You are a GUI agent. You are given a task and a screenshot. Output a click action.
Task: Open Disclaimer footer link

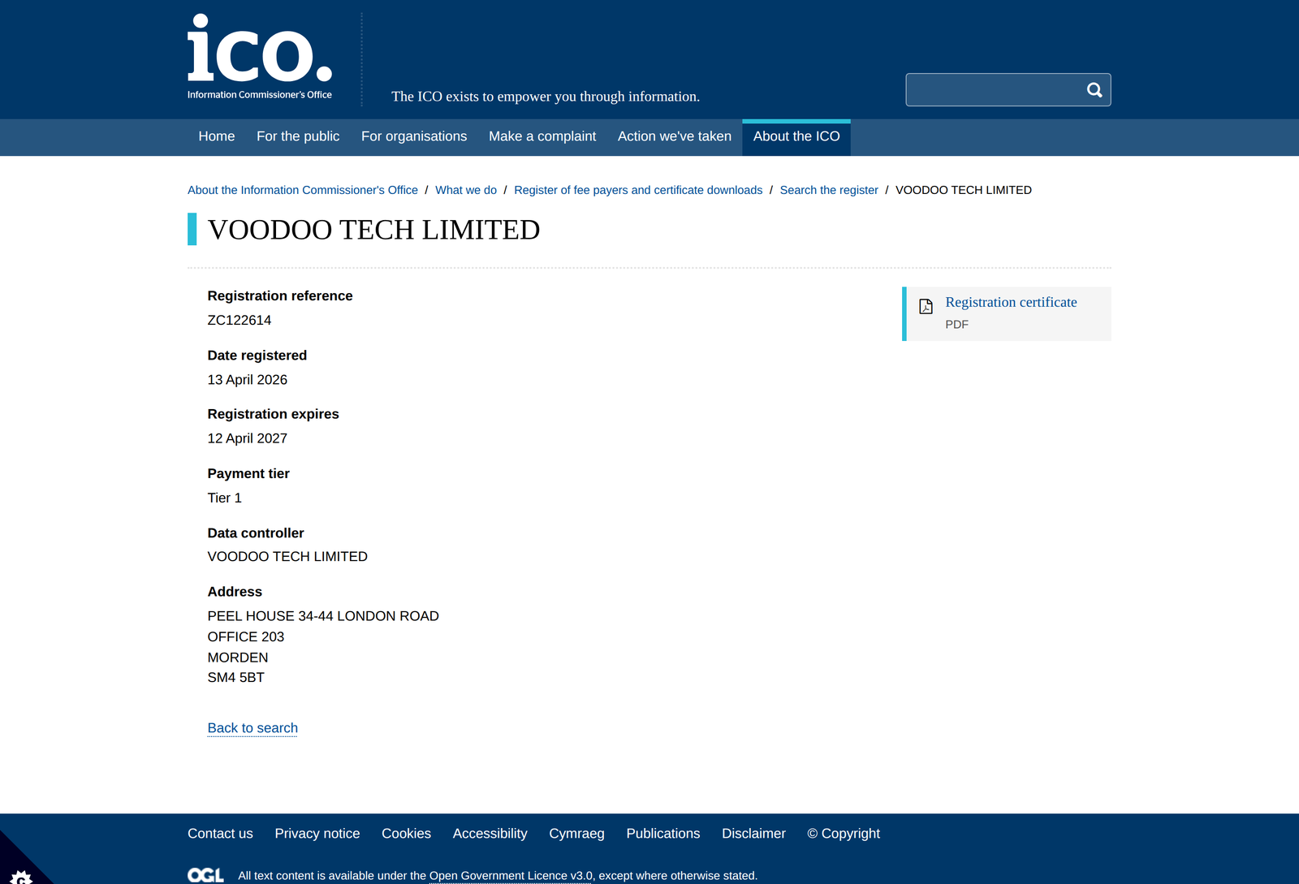[753, 834]
